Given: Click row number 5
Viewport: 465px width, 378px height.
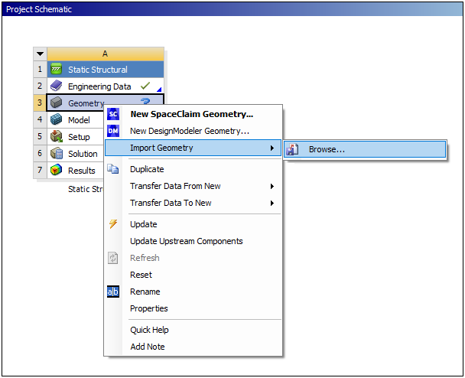Looking at the screenshot, I should click(x=40, y=136).
